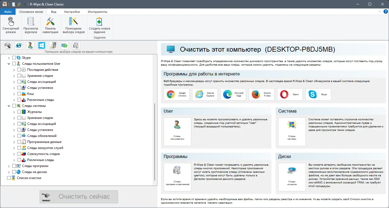Check the Кэш checkbox

(19, 93)
